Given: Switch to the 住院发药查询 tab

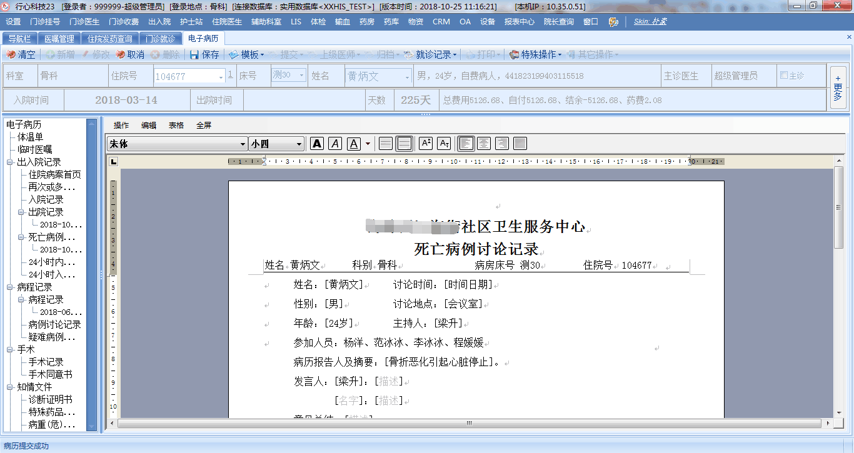Looking at the screenshot, I should point(109,39).
